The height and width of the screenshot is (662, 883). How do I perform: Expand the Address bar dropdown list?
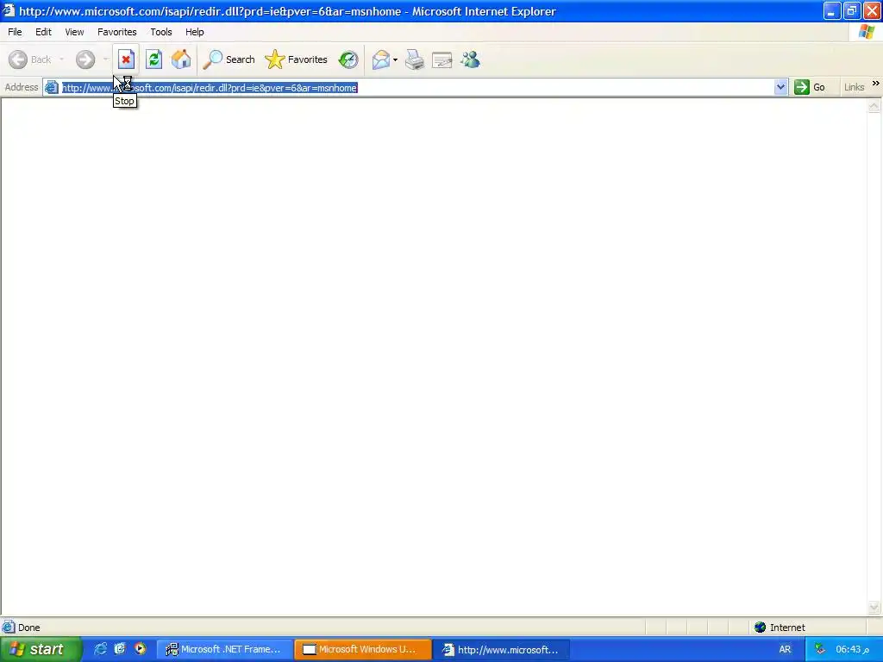(780, 87)
